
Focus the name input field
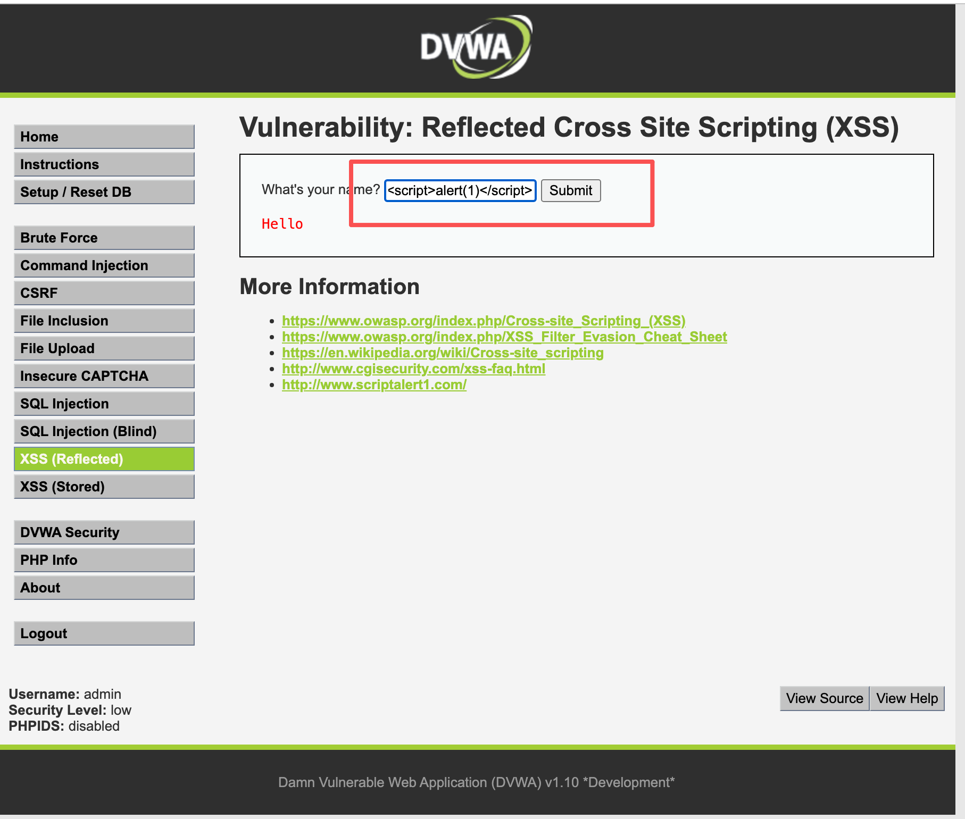coord(460,190)
